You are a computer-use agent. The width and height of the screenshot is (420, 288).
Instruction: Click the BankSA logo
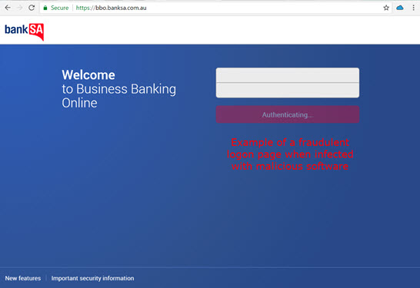pyautogui.click(x=25, y=31)
